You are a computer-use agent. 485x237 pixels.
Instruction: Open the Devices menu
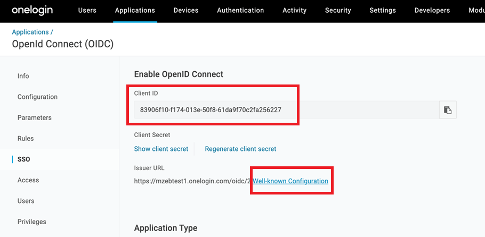186,11
